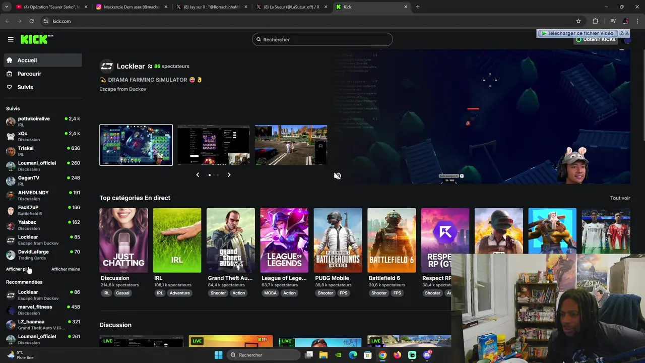The height and width of the screenshot is (363, 645).
Task: Open File Explorer from taskbar
Action: (324, 355)
